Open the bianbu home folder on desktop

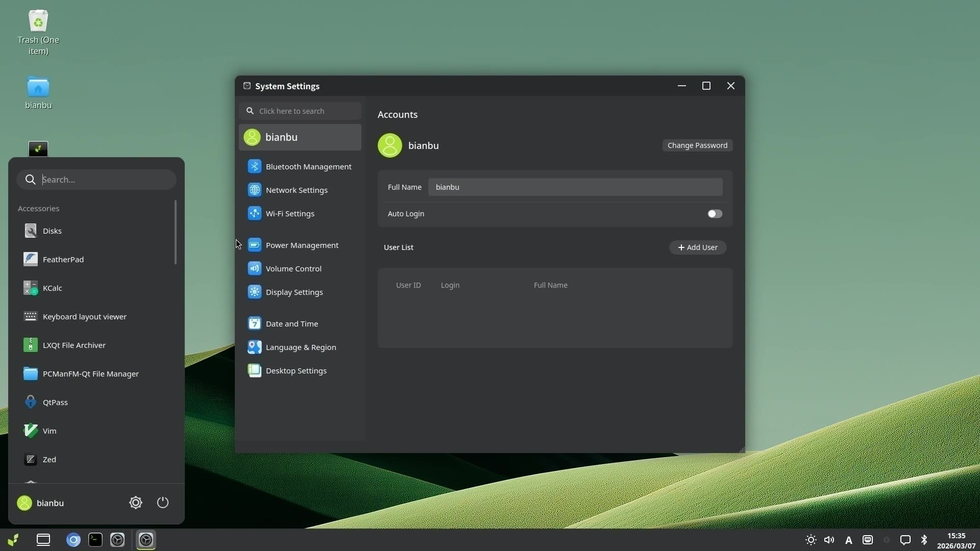click(x=38, y=93)
